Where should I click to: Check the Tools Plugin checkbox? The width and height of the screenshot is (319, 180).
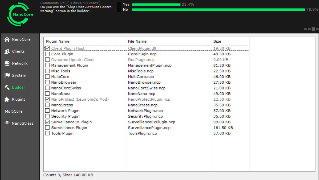coord(47,133)
